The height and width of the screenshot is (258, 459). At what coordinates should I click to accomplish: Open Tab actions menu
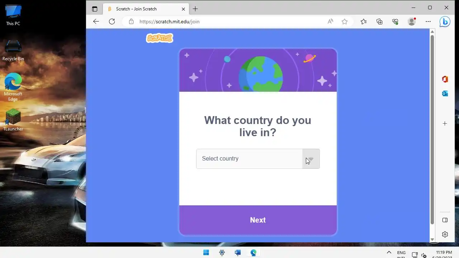coord(95,9)
